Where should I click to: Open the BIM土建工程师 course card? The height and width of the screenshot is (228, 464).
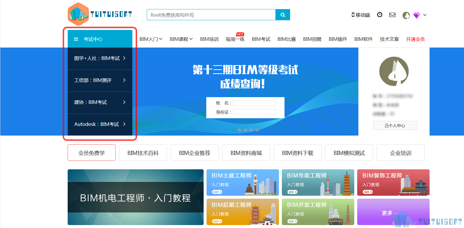coord(243,183)
